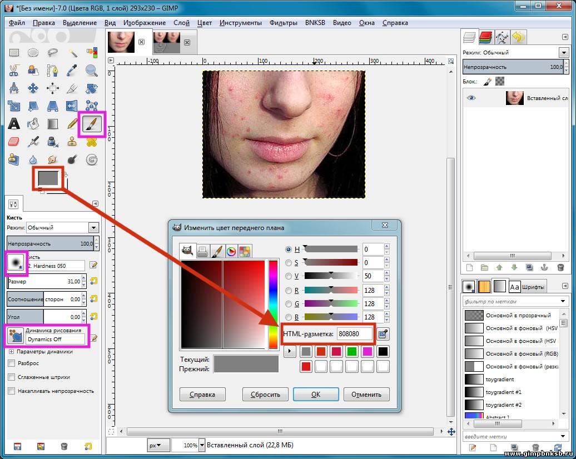This screenshot has height=459, width=576.
Task: Select the Move tool
Action: 33,88
